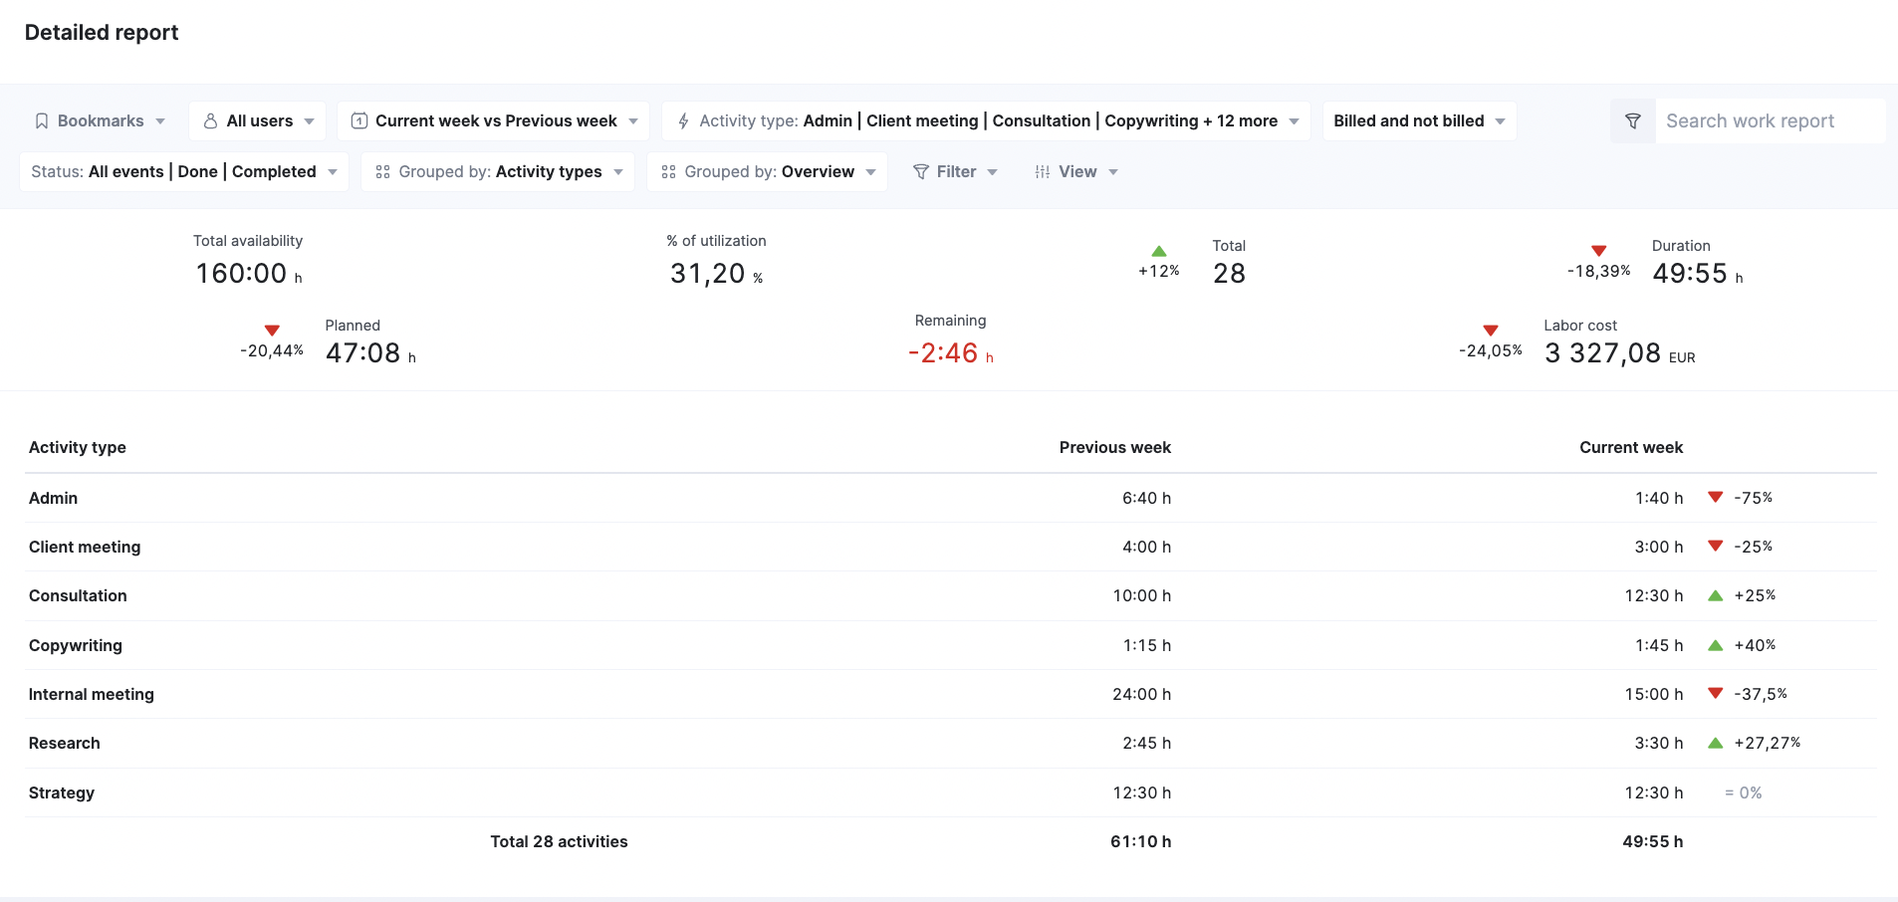1898x902 pixels.
Task: Click the user icon beside All users
Action: [210, 121]
